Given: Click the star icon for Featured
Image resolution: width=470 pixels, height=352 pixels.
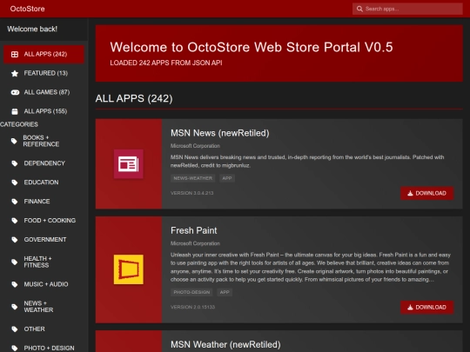Looking at the screenshot, I should click(15, 73).
